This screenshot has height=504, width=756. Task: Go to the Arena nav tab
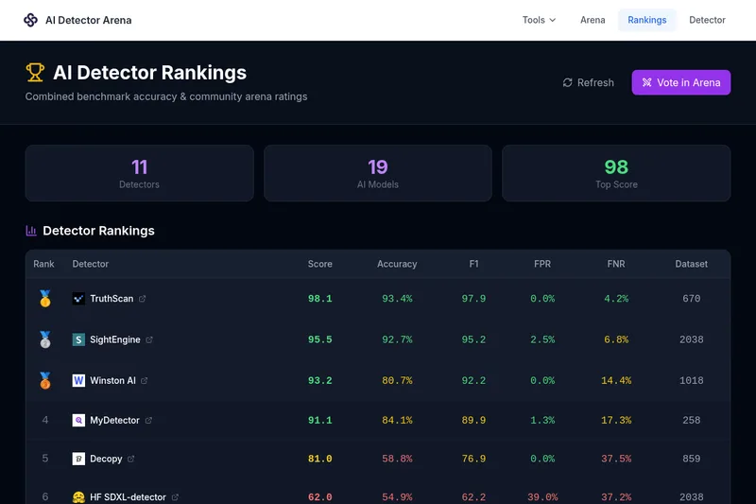coord(593,20)
